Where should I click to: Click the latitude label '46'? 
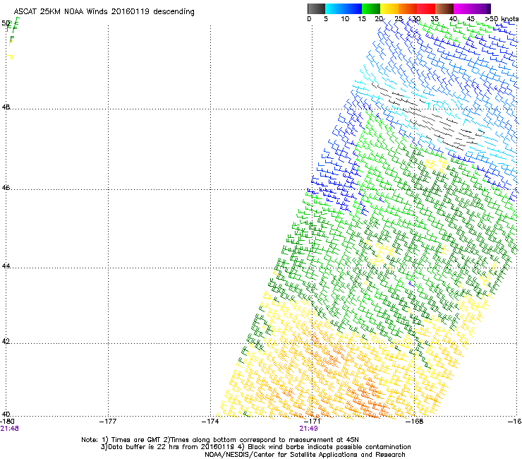pyautogui.click(x=6, y=188)
